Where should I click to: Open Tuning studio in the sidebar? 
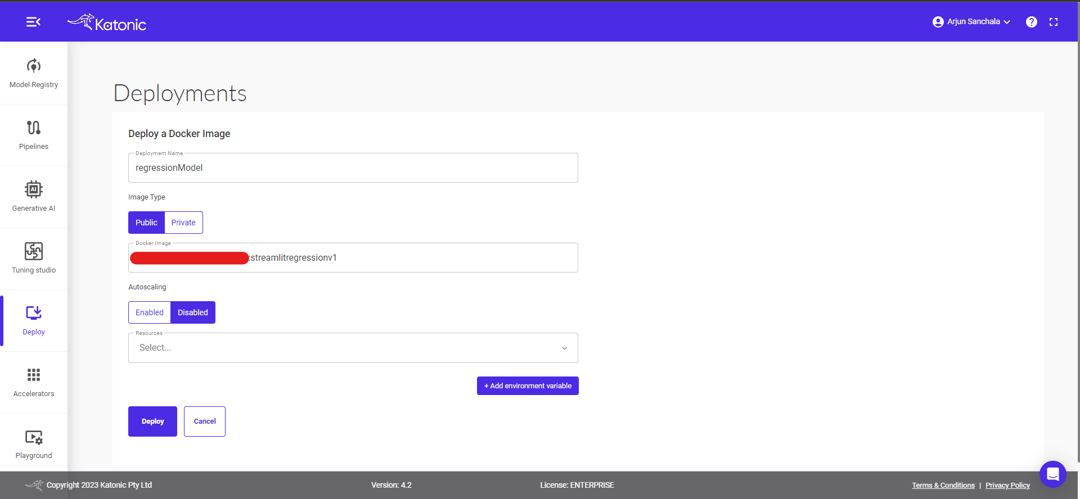[x=34, y=258]
